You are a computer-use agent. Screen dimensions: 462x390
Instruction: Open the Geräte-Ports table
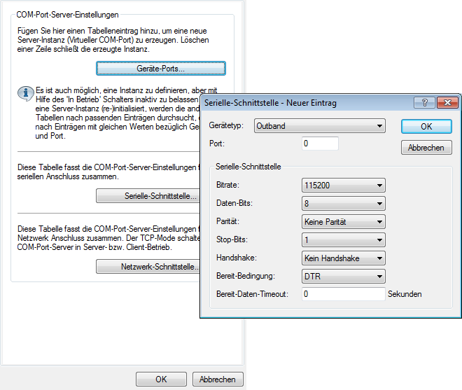[x=160, y=69]
